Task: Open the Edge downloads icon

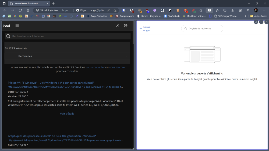Action: (x=232, y=10)
